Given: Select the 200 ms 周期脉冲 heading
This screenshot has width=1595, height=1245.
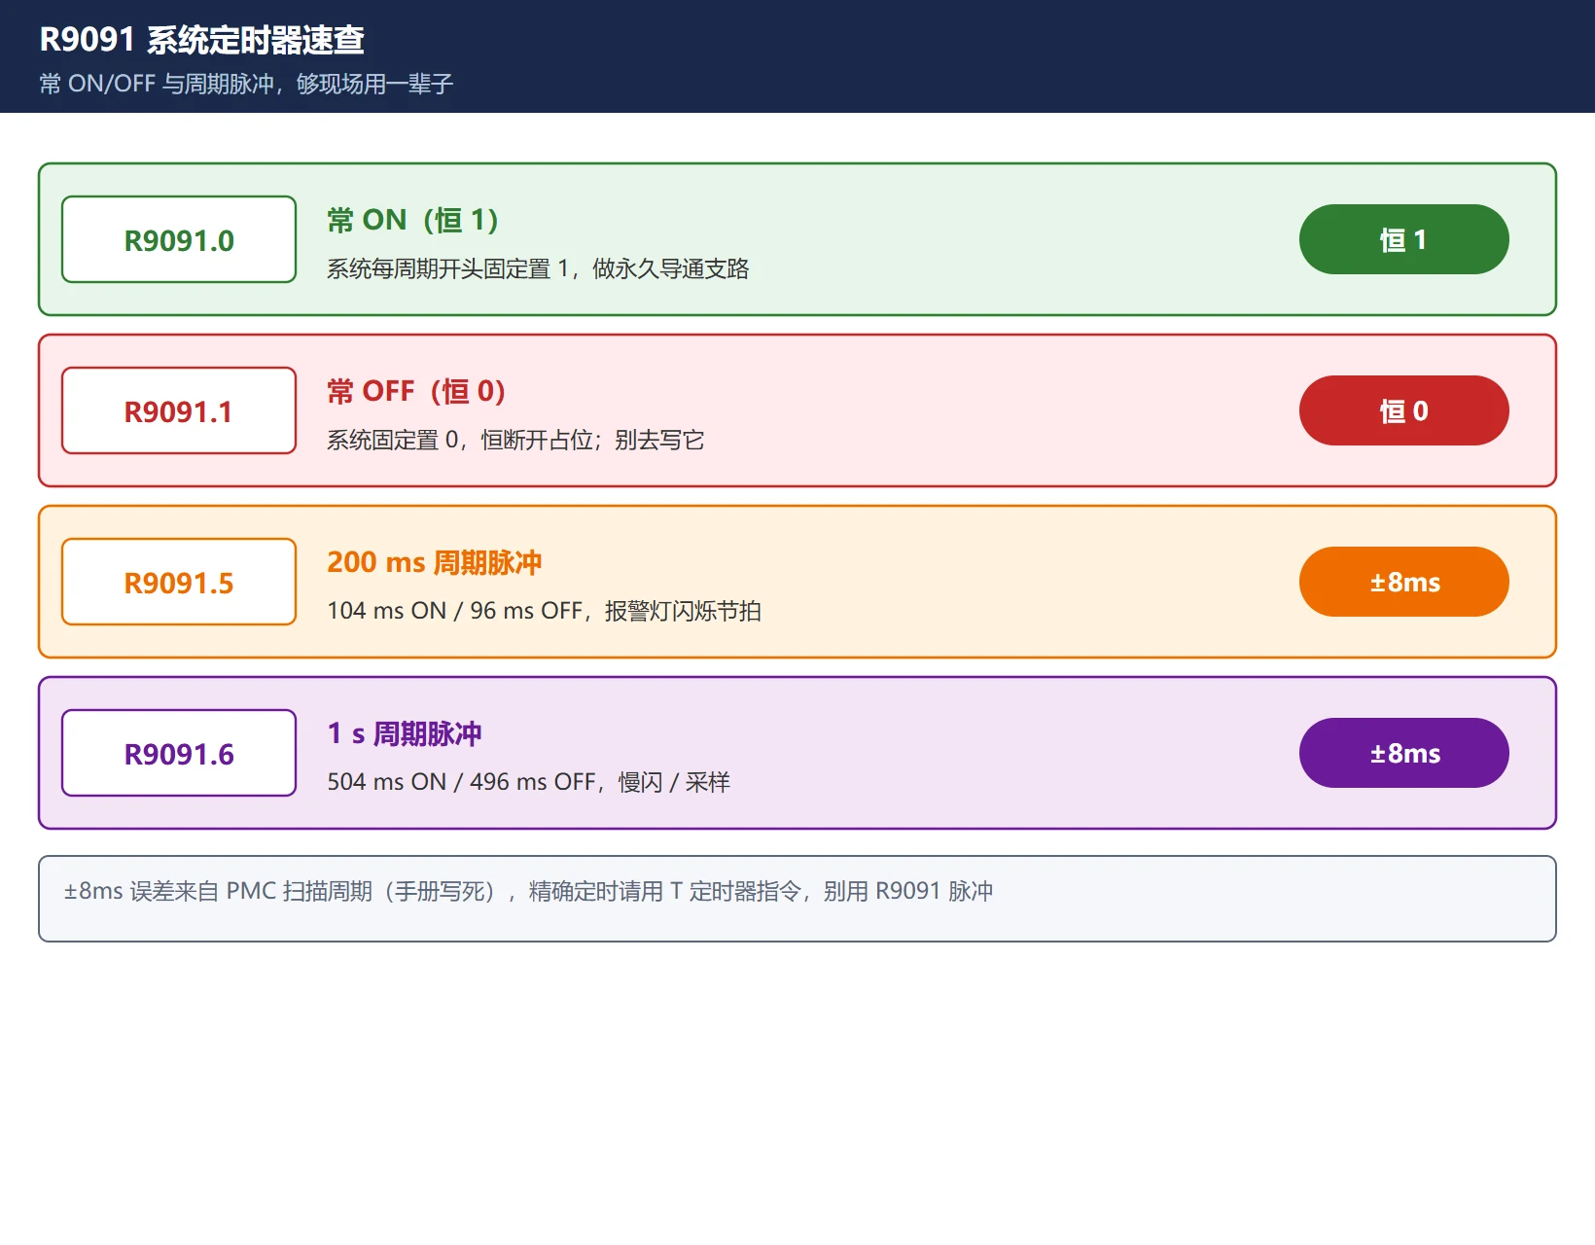Looking at the screenshot, I should pyautogui.click(x=434, y=562).
